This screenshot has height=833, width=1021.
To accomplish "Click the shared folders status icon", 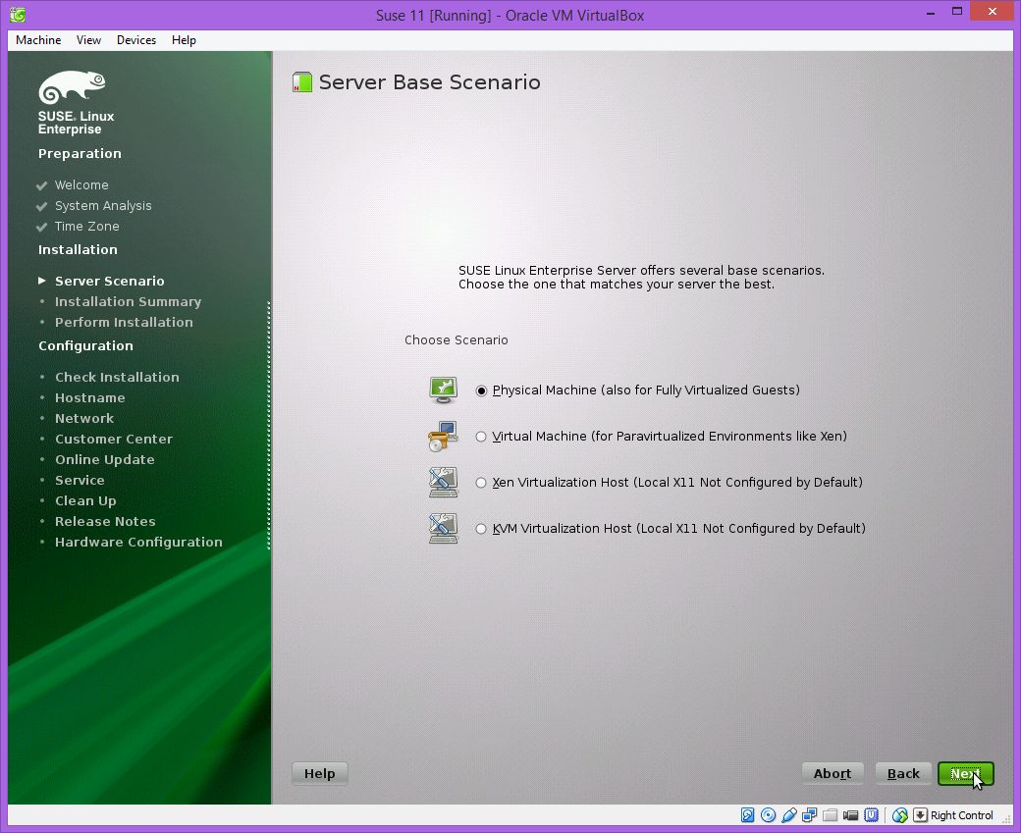I will coord(830,814).
